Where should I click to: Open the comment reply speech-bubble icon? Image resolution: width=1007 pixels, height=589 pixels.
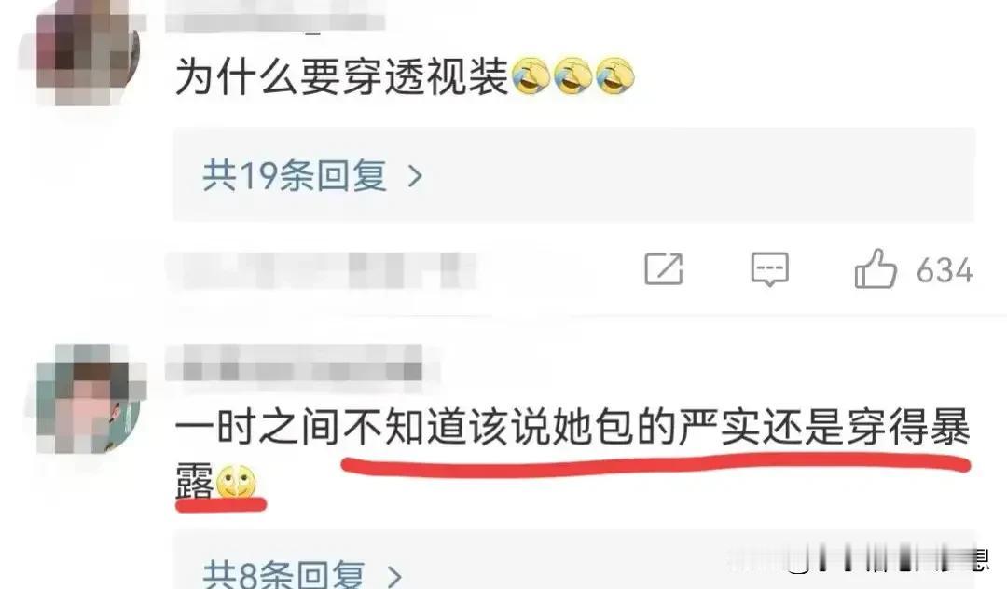[769, 268]
